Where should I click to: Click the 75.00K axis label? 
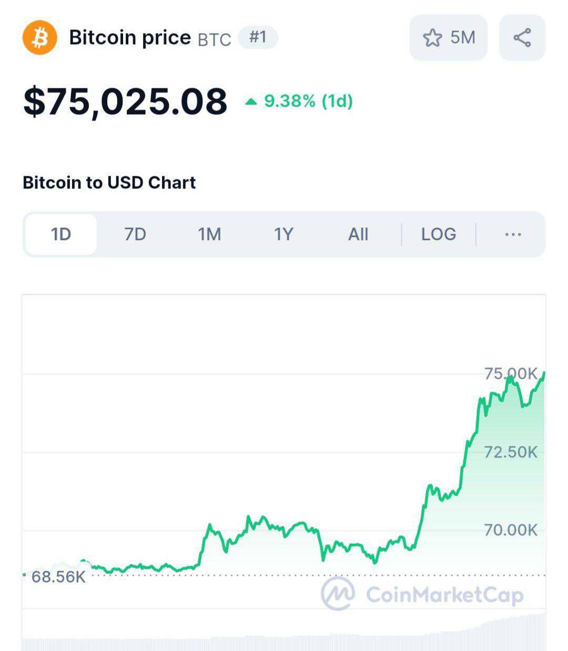[511, 374]
